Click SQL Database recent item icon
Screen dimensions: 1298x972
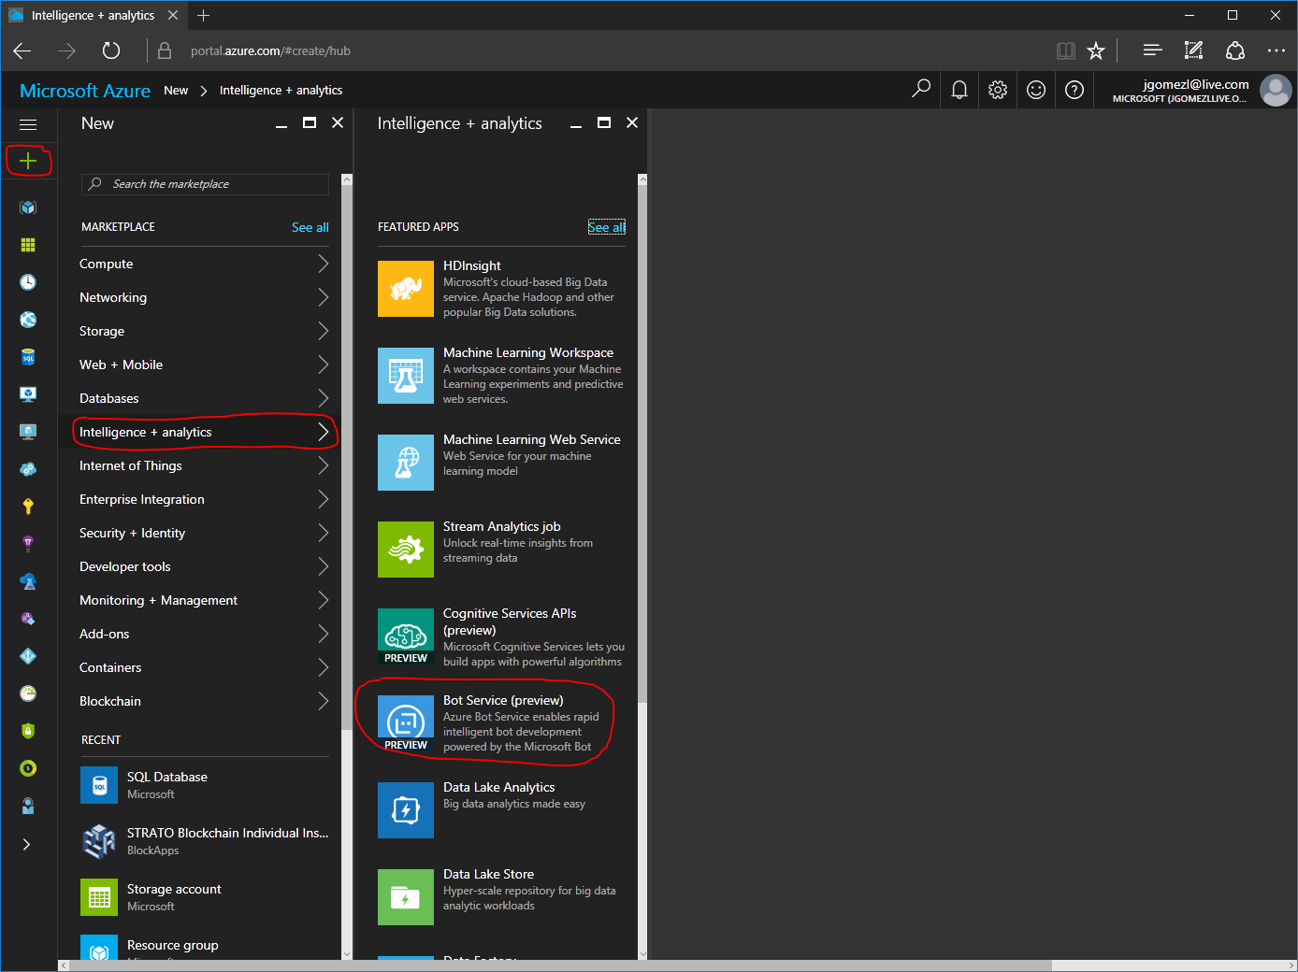click(x=99, y=786)
